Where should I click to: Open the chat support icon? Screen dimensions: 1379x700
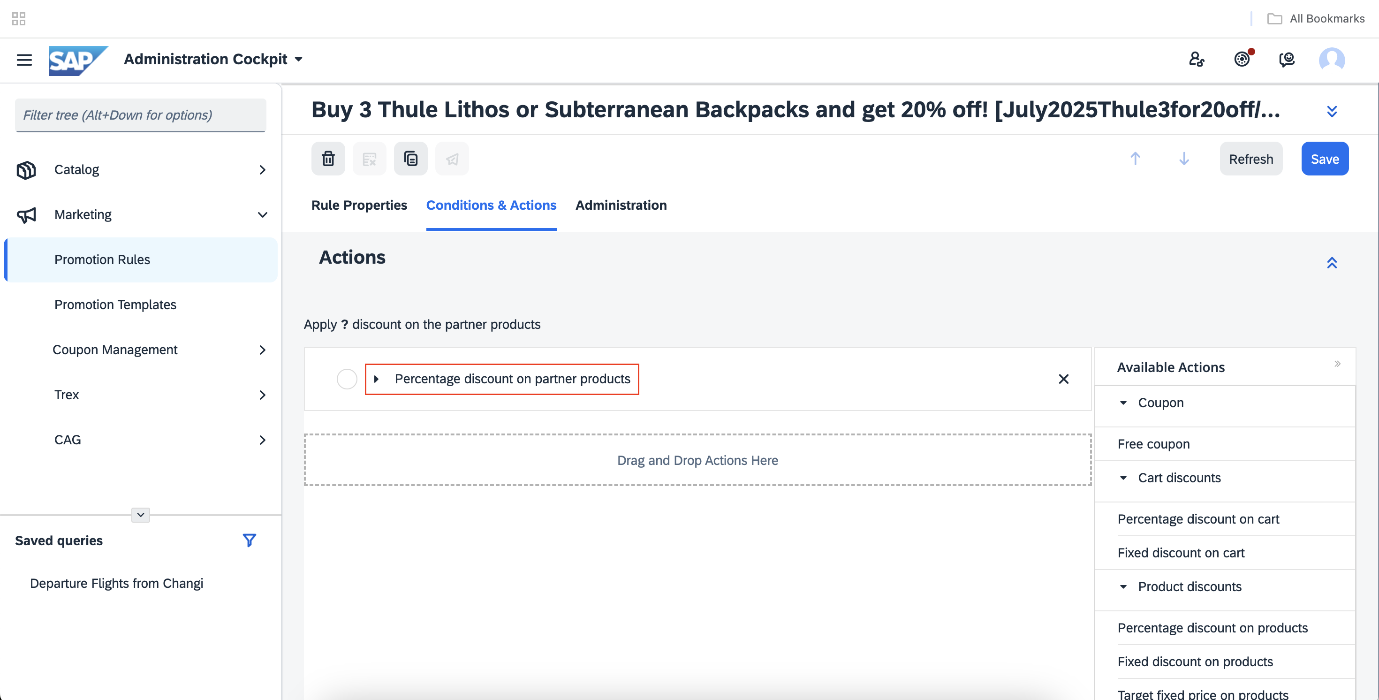(1287, 60)
